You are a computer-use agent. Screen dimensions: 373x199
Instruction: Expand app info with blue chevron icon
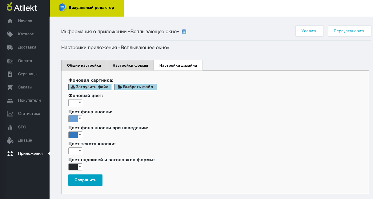[184, 32]
